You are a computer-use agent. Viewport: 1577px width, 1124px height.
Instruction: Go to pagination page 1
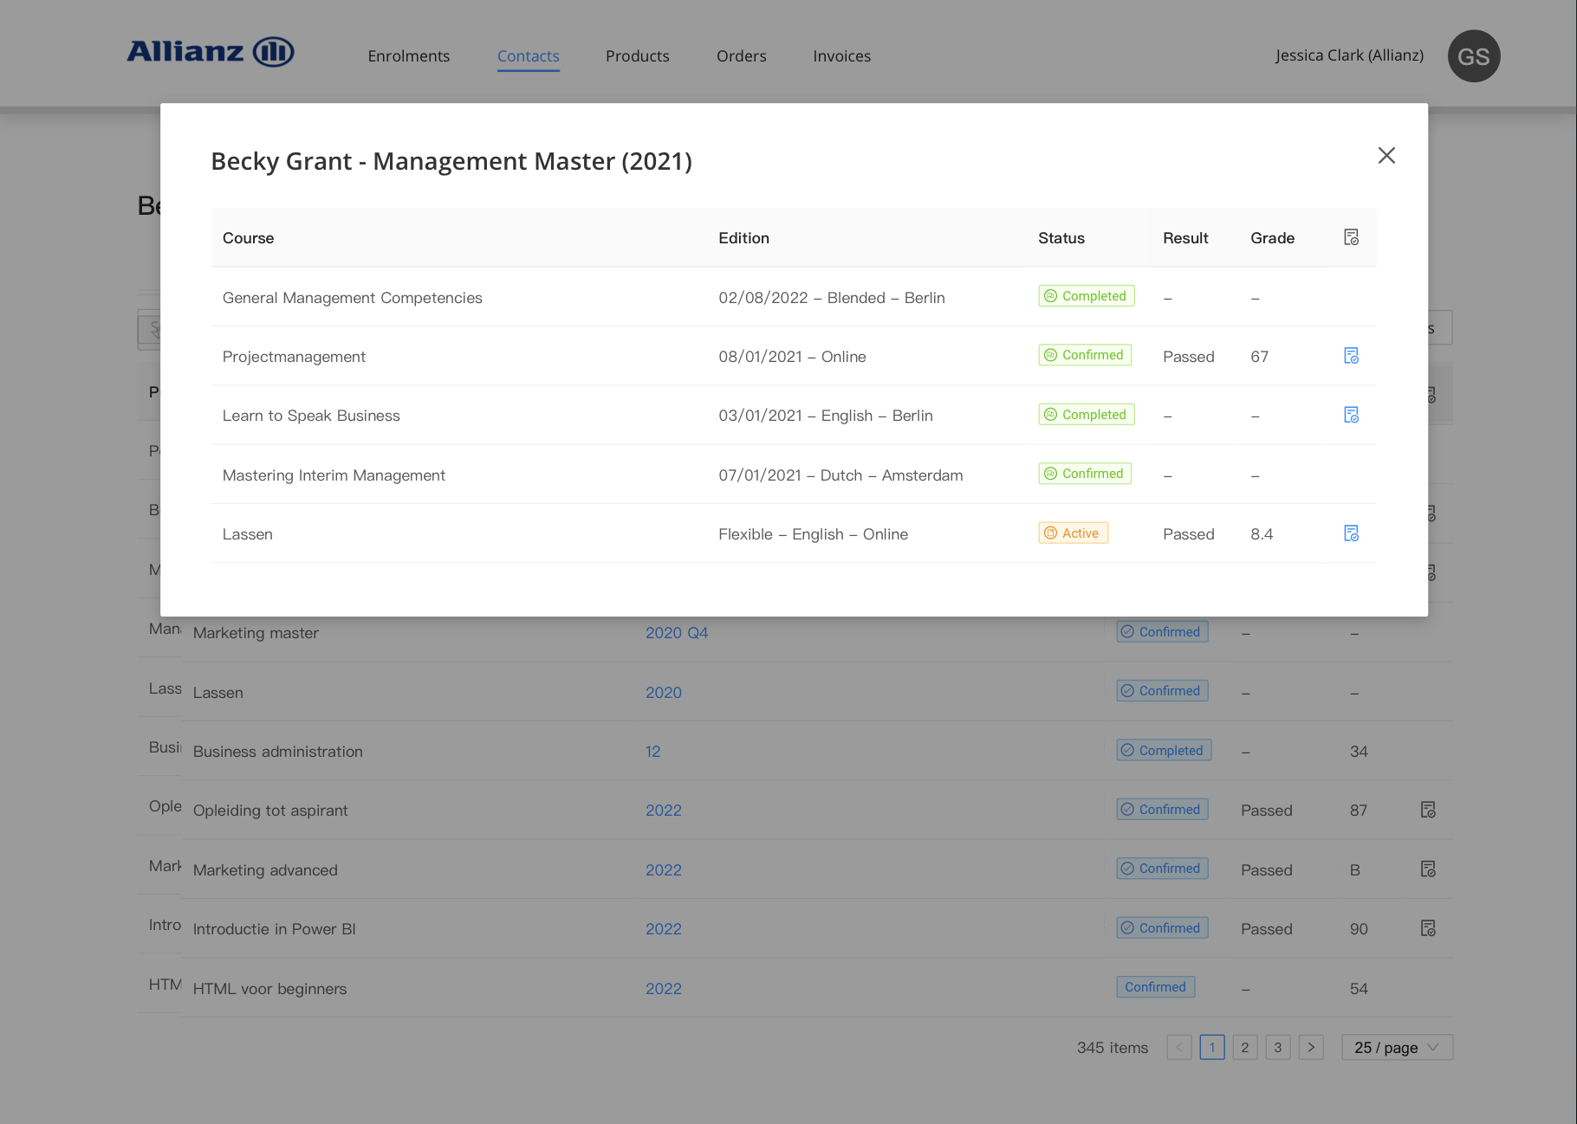tap(1212, 1047)
